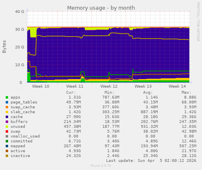
Task: Click the committed dark green legend swatch
Action: (x=7, y=141)
